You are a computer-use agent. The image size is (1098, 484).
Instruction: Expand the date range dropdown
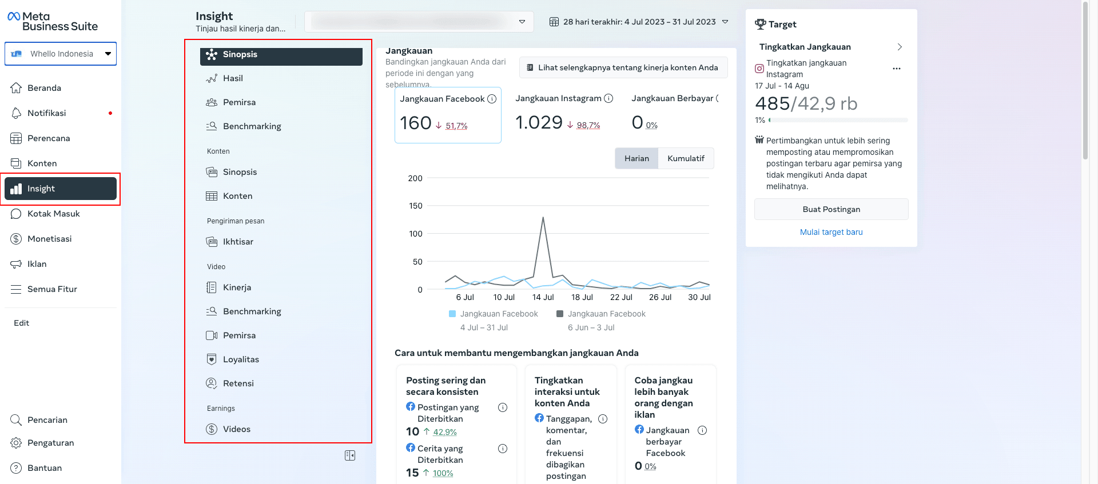coord(639,22)
